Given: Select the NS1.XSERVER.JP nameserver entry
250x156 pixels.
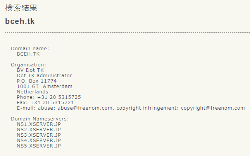Looking at the screenshot, I should 39,124.
